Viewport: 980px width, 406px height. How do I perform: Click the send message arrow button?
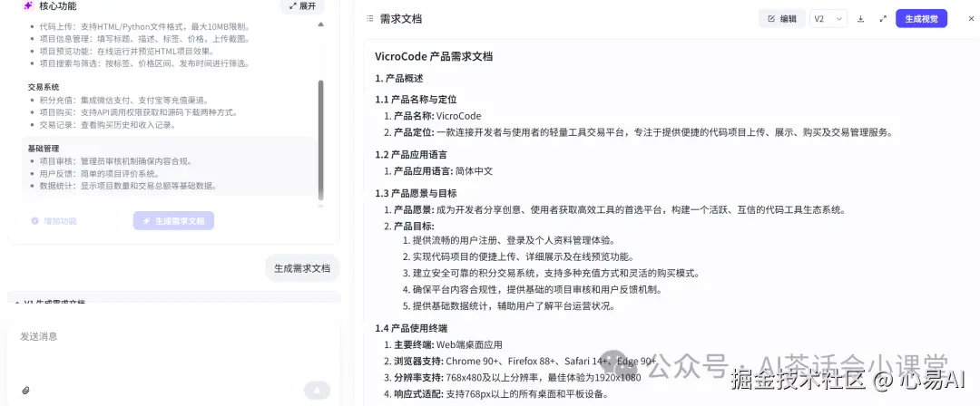(x=317, y=391)
